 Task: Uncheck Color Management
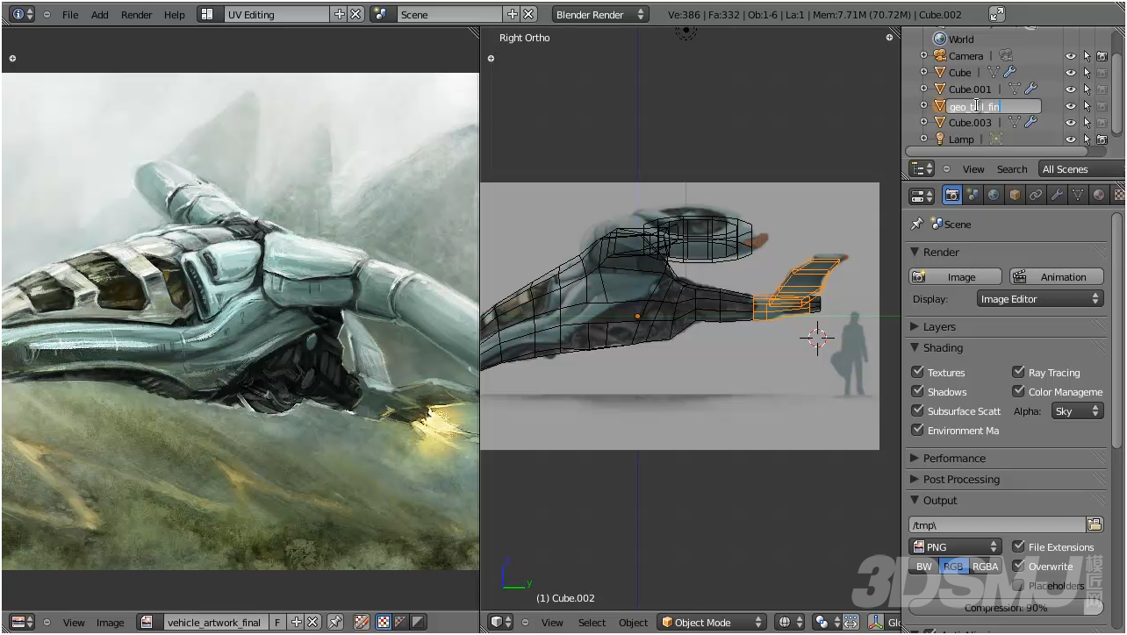(1018, 391)
